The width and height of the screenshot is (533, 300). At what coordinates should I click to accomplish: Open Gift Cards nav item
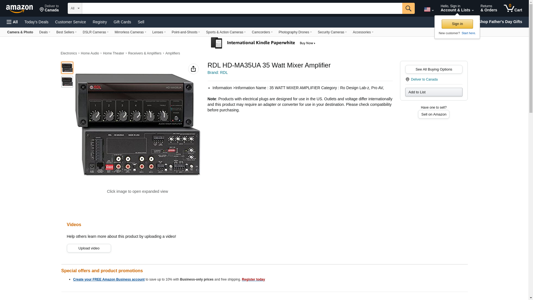[x=122, y=22]
